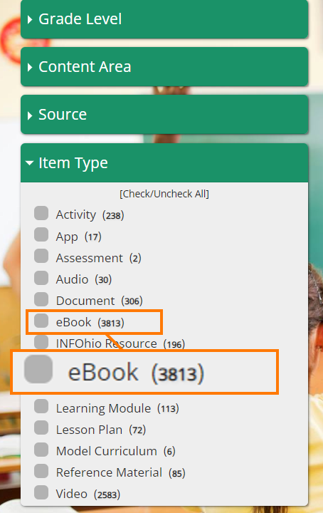
Task: Expand the Content Area filter panel
Action: [x=164, y=67]
